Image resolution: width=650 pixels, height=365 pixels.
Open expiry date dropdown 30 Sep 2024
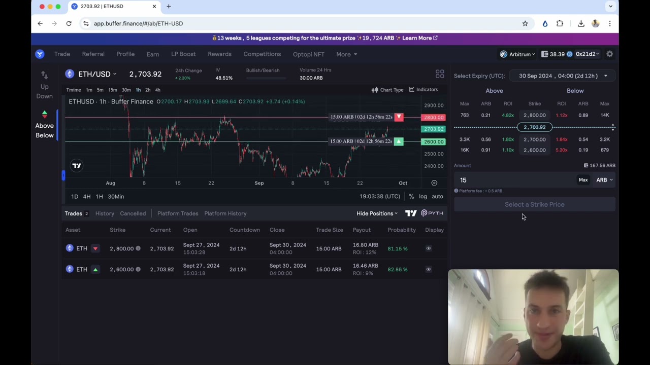[x=563, y=76]
